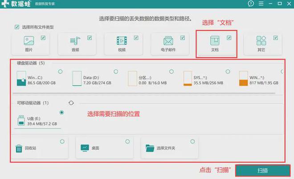Select the 分区 16.0 MB radio button
Screen dimensions: 294x179
171,72
